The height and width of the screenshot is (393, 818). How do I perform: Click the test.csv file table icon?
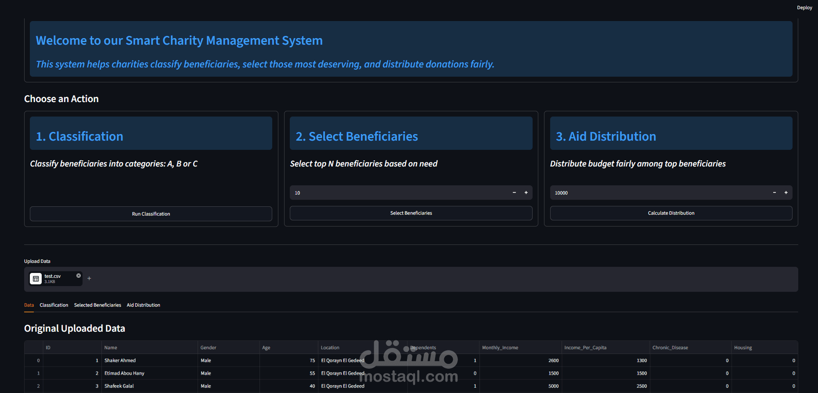tap(36, 279)
